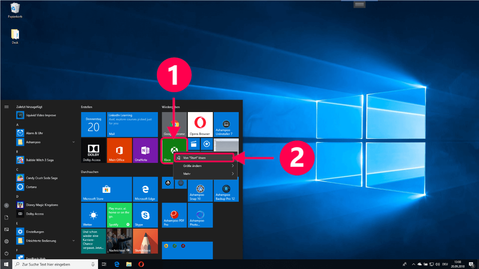This screenshot has width=479, height=269.
Task: Open the user account icon in Start rail
Action: (x=6, y=205)
